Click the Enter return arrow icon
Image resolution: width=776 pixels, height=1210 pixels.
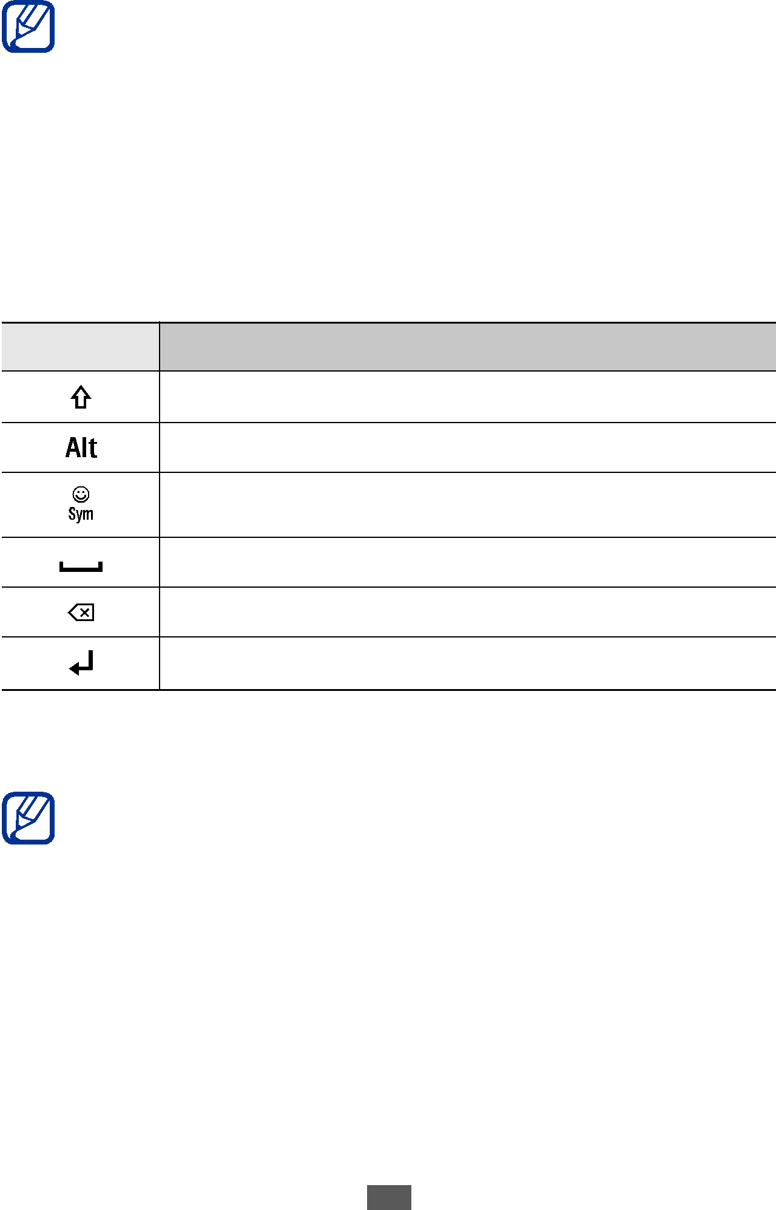pos(81,663)
